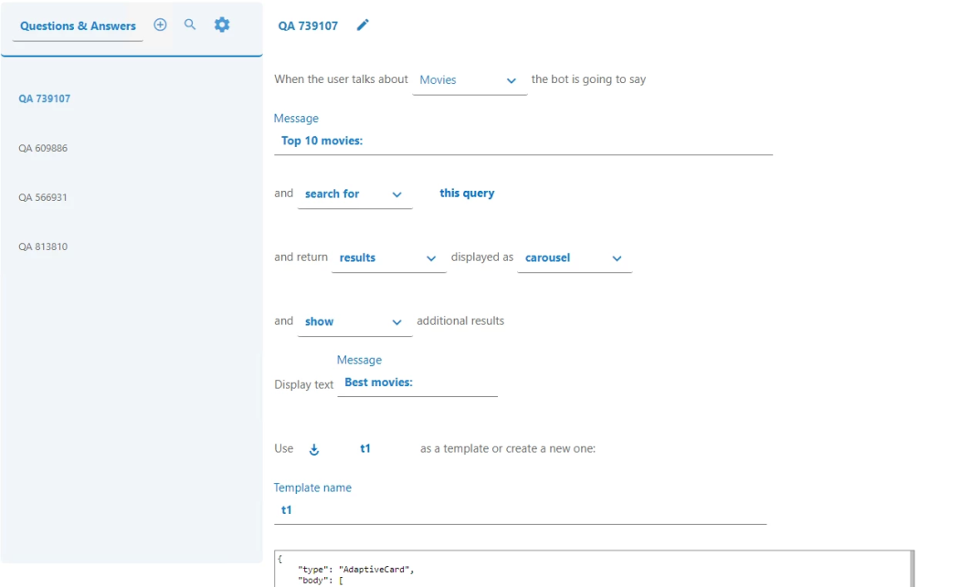The image size is (971, 587).
Task: Expand the "results" return type dropdown
Action: click(388, 258)
